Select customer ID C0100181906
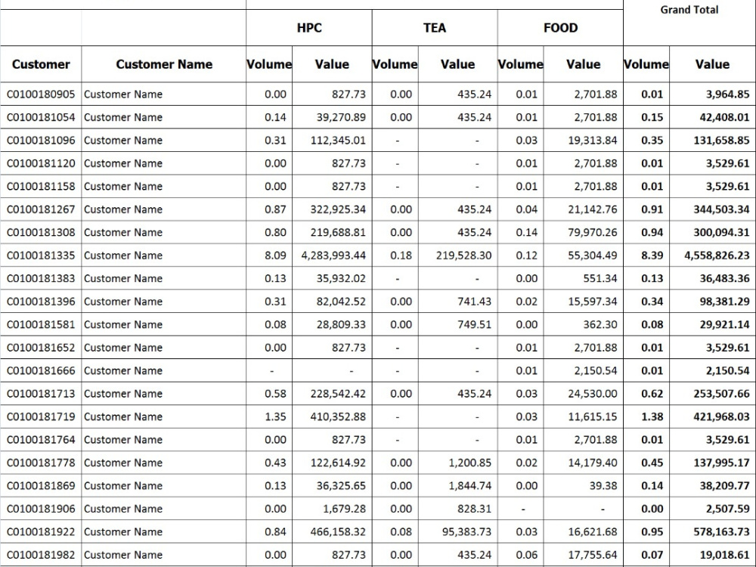Image resolution: width=756 pixels, height=567 pixels. (x=41, y=509)
